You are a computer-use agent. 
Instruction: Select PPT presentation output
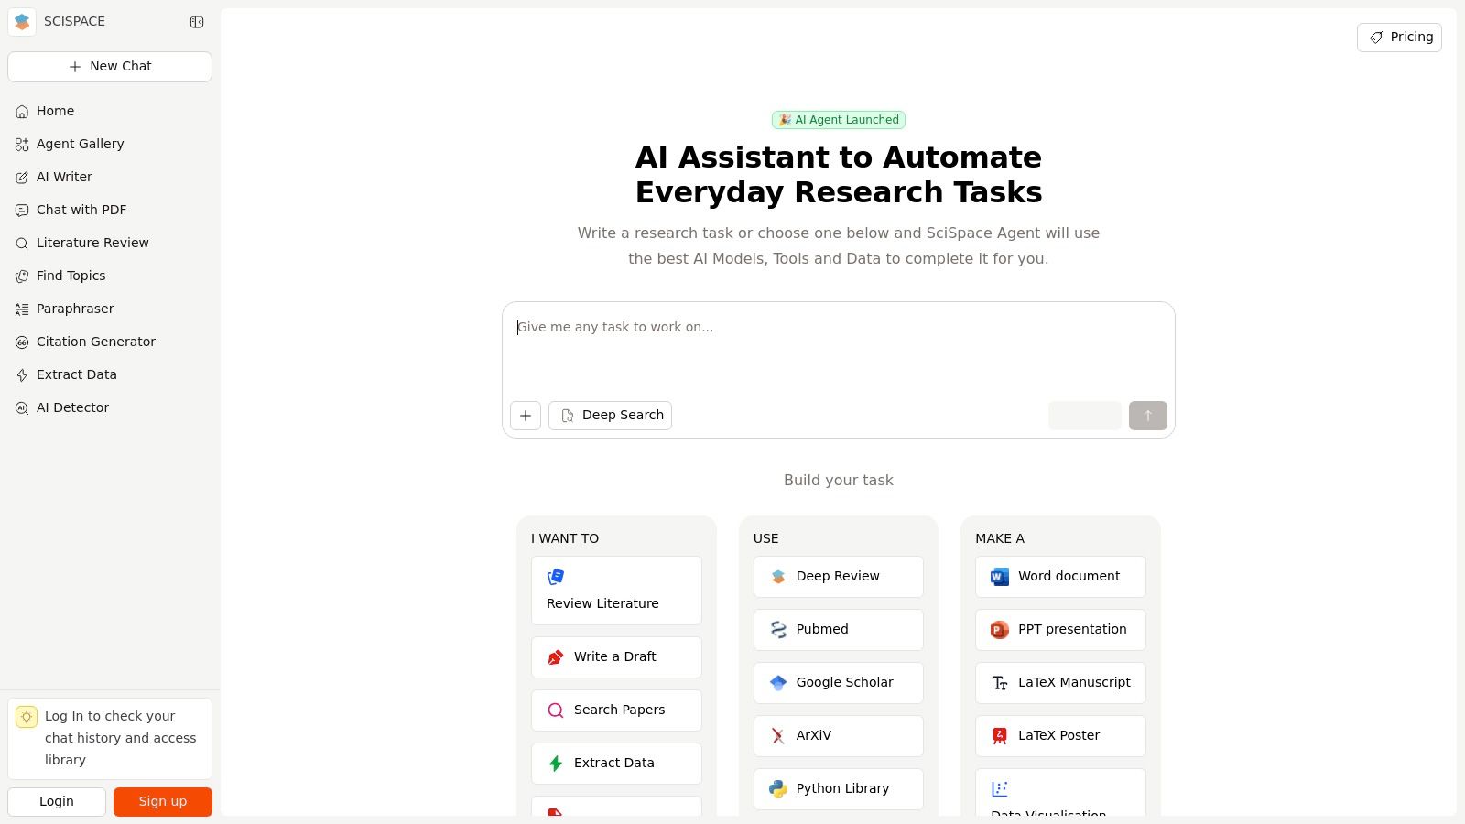pyautogui.click(x=1059, y=630)
